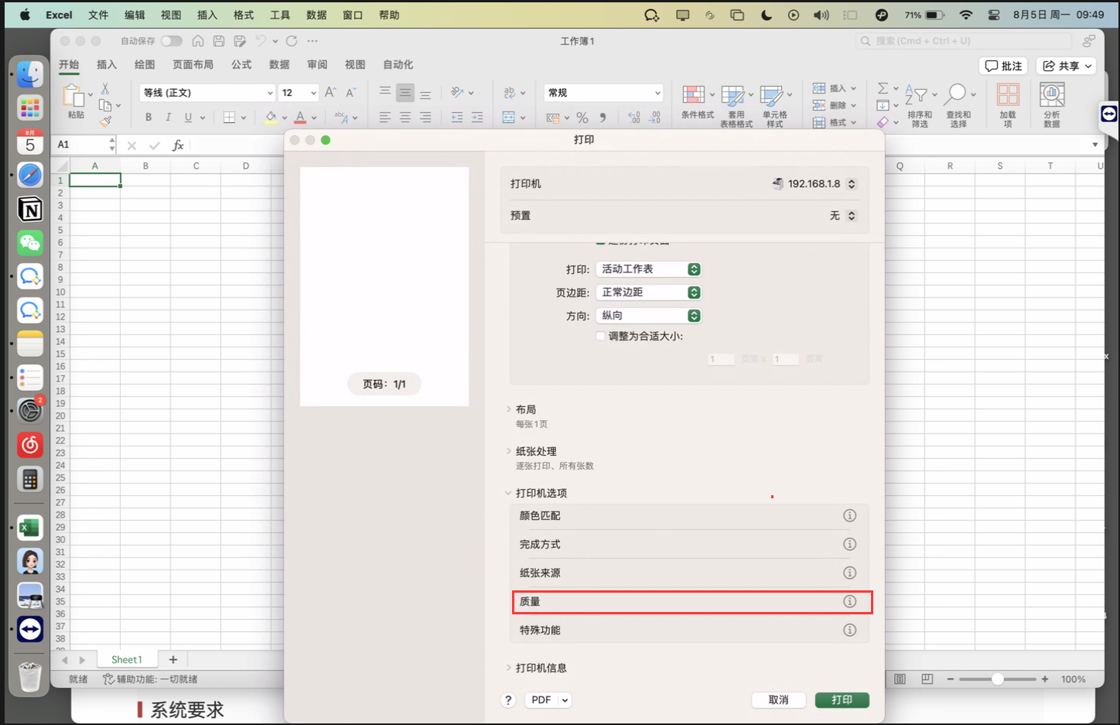The height and width of the screenshot is (725, 1120).
Task: Click the help question mark button
Action: [x=508, y=700]
